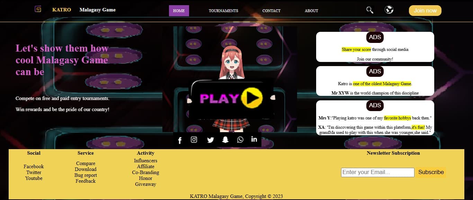This screenshot has height=200, width=473.
Task: Click the ADS badge above Share your score
Action: pos(375,37)
